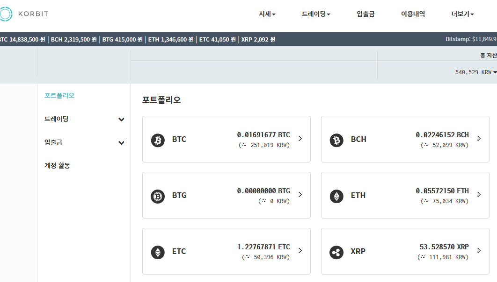The width and height of the screenshot is (497, 282).
Task: Click the ETH card label
Action: tap(358, 195)
